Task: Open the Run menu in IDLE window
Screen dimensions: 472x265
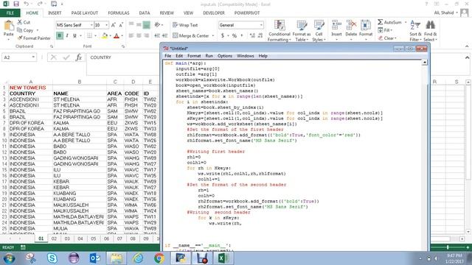Action: point(209,56)
